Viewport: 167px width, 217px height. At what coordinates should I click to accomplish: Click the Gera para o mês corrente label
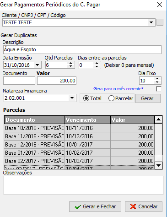pos(119,89)
